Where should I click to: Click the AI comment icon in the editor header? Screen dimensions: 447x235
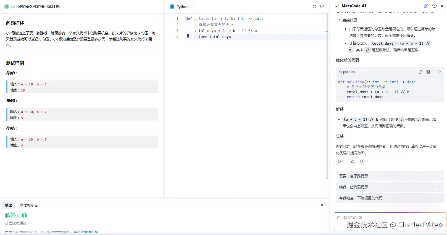click(x=322, y=7)
